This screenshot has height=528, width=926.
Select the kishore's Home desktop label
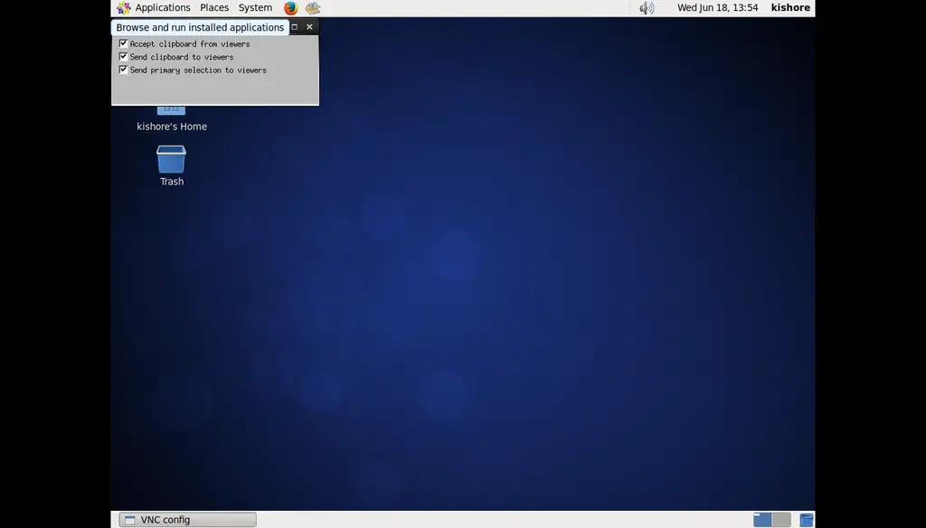[172, 127]
